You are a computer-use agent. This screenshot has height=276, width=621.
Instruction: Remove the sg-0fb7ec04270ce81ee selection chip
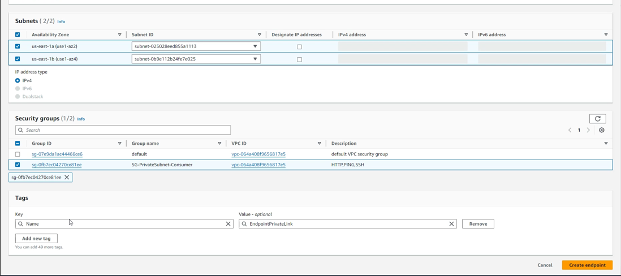tap(67, 178)
